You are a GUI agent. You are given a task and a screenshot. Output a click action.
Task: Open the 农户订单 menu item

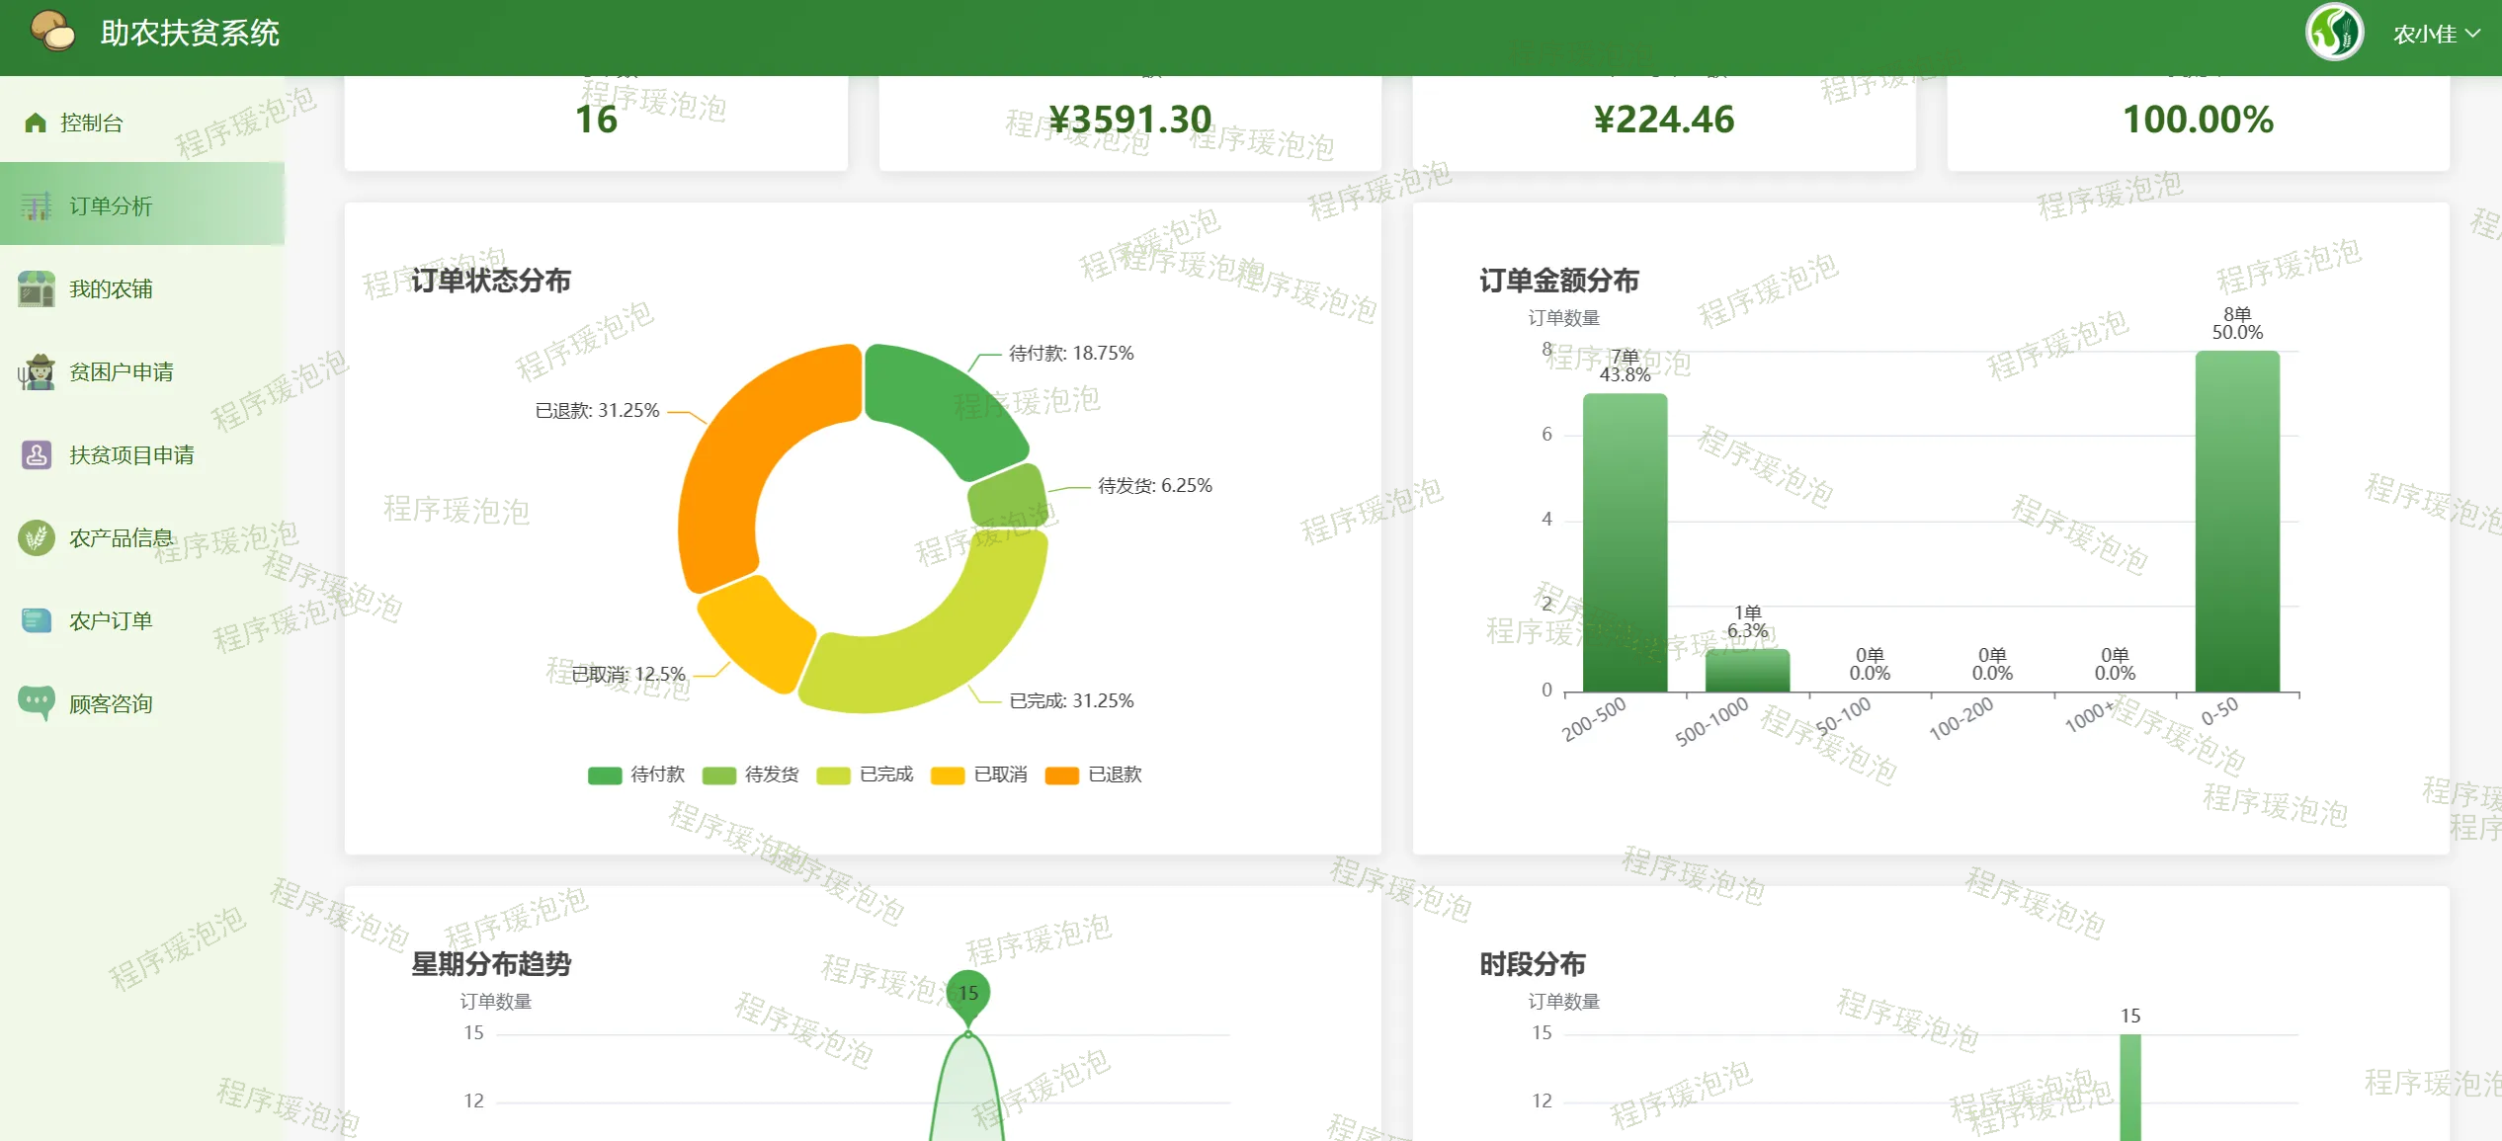(111, 620)
